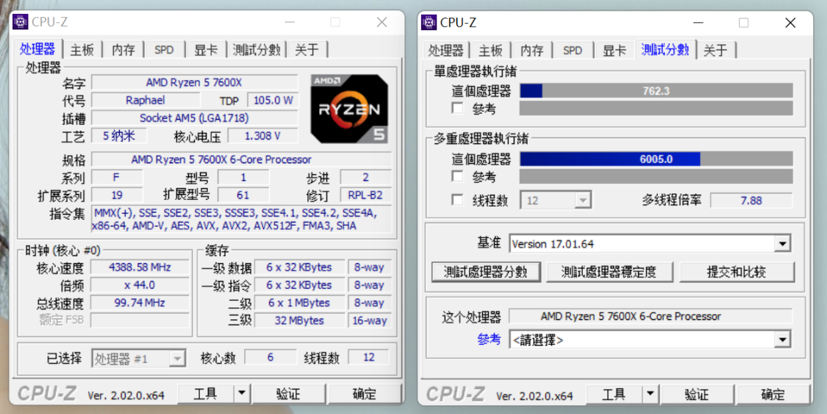Open the 工具 dropdown arrow in left window
Viewport: 827px width, 414px height.
[x=241, y=394]
